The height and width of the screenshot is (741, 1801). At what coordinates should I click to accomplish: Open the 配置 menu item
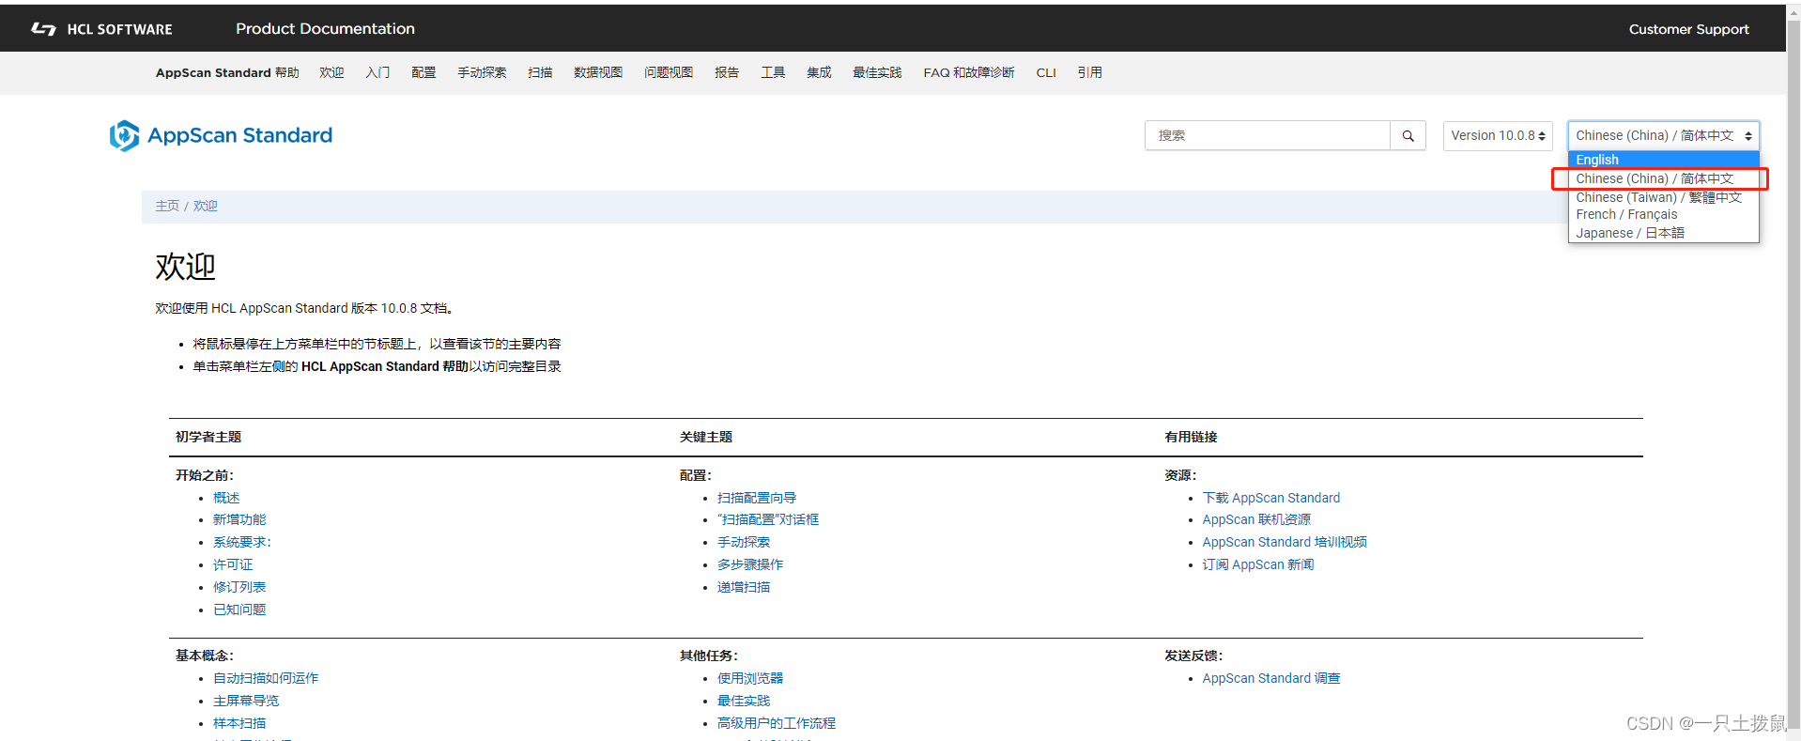tap(423, 72)
